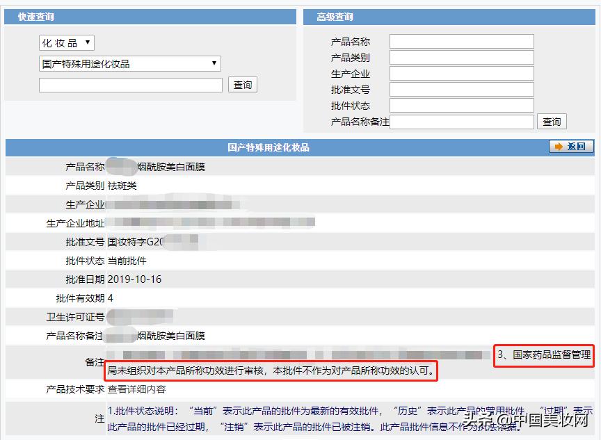Open the 国产特殊用途化妆品 category dropdown
Viewport: 601px width, 440px height.
point(129,63)
